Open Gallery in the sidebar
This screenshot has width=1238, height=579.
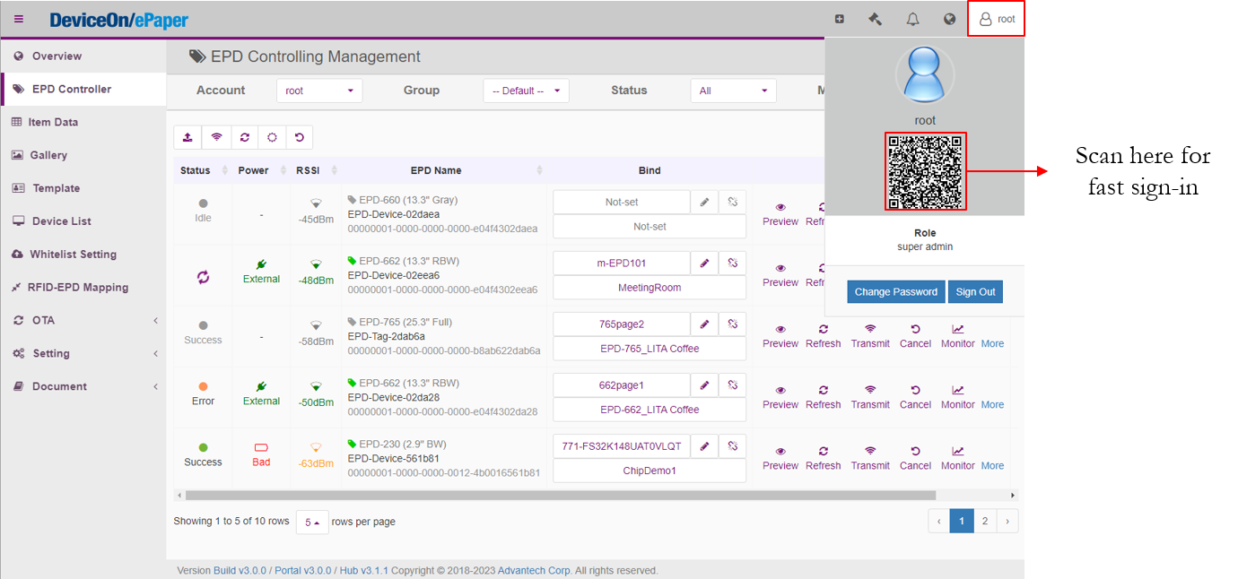point(48,155)
